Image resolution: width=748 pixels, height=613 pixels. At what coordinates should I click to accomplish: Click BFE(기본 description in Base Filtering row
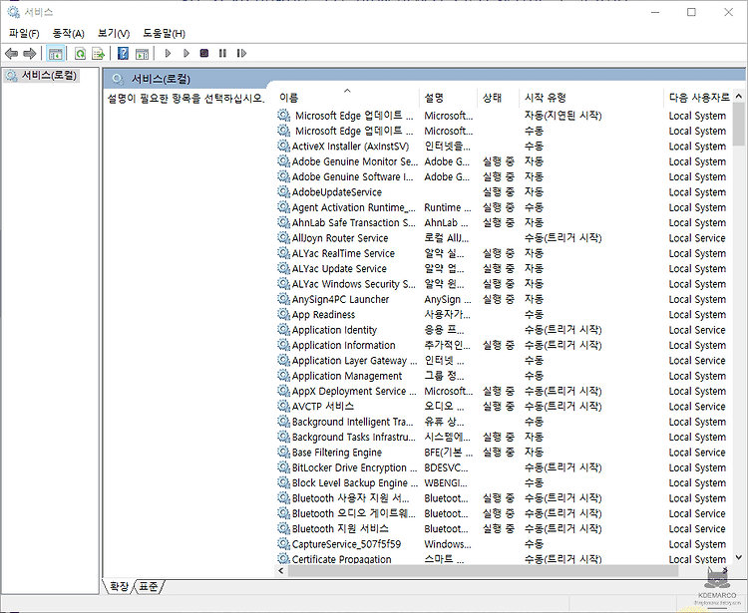coord(449,452)
